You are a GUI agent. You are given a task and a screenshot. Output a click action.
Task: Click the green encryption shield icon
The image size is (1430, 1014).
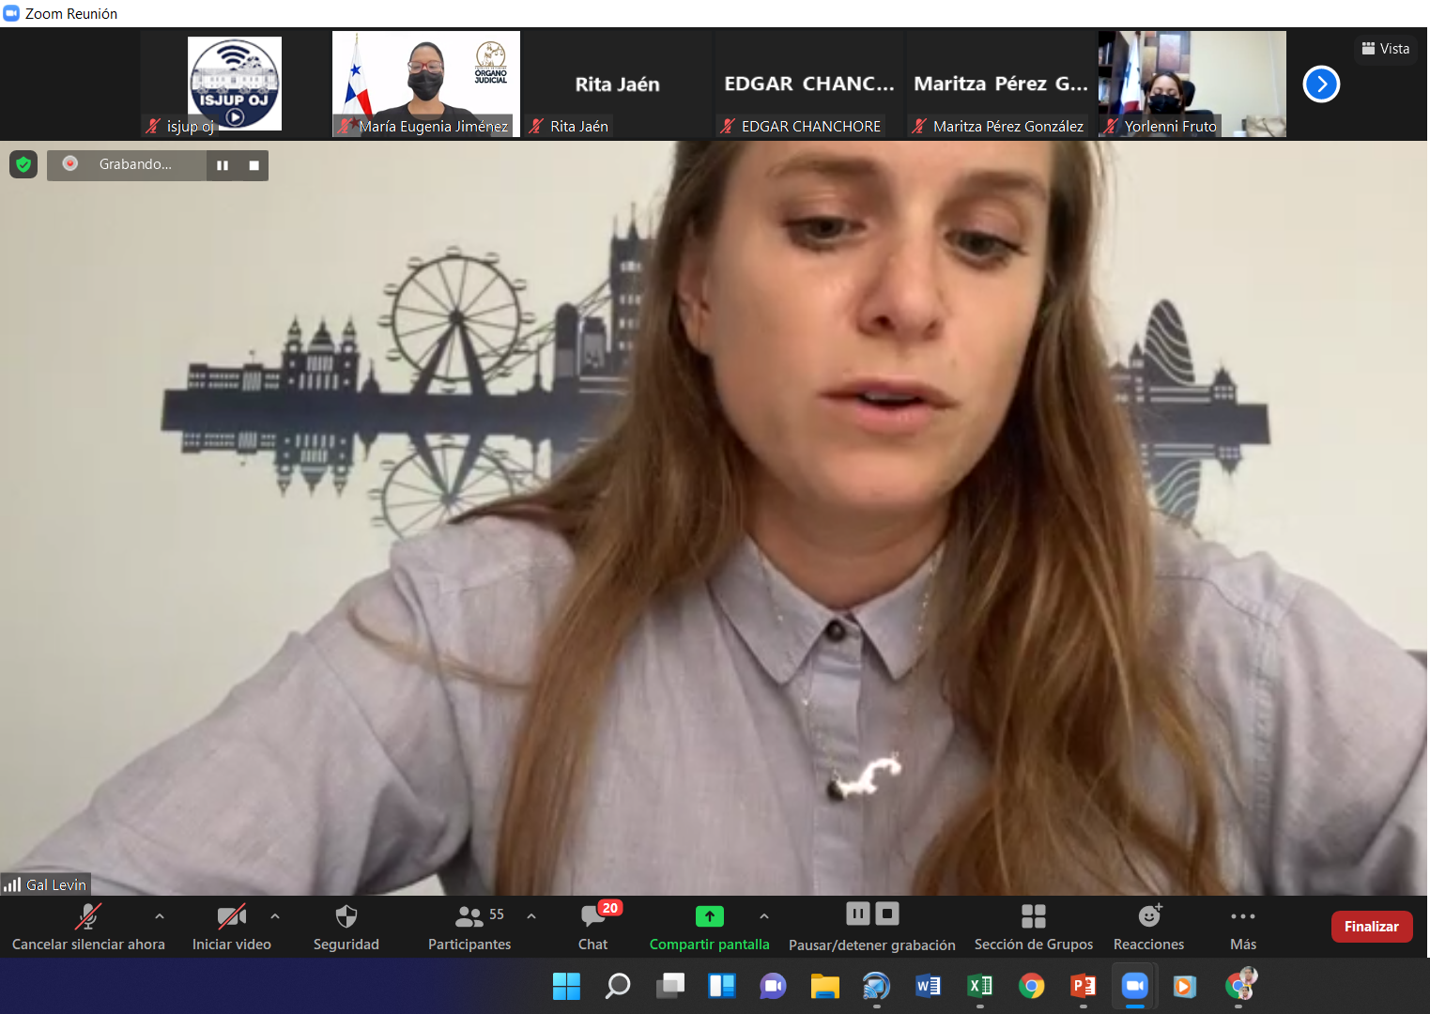click(x=23, y=165)
